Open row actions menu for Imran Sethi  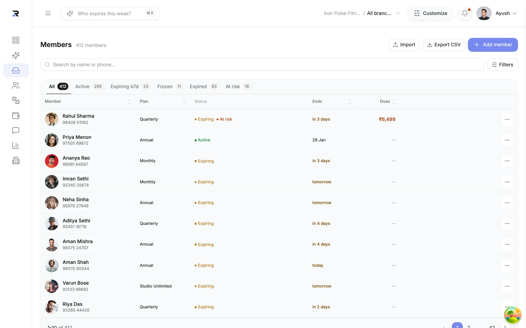(507, 182)
